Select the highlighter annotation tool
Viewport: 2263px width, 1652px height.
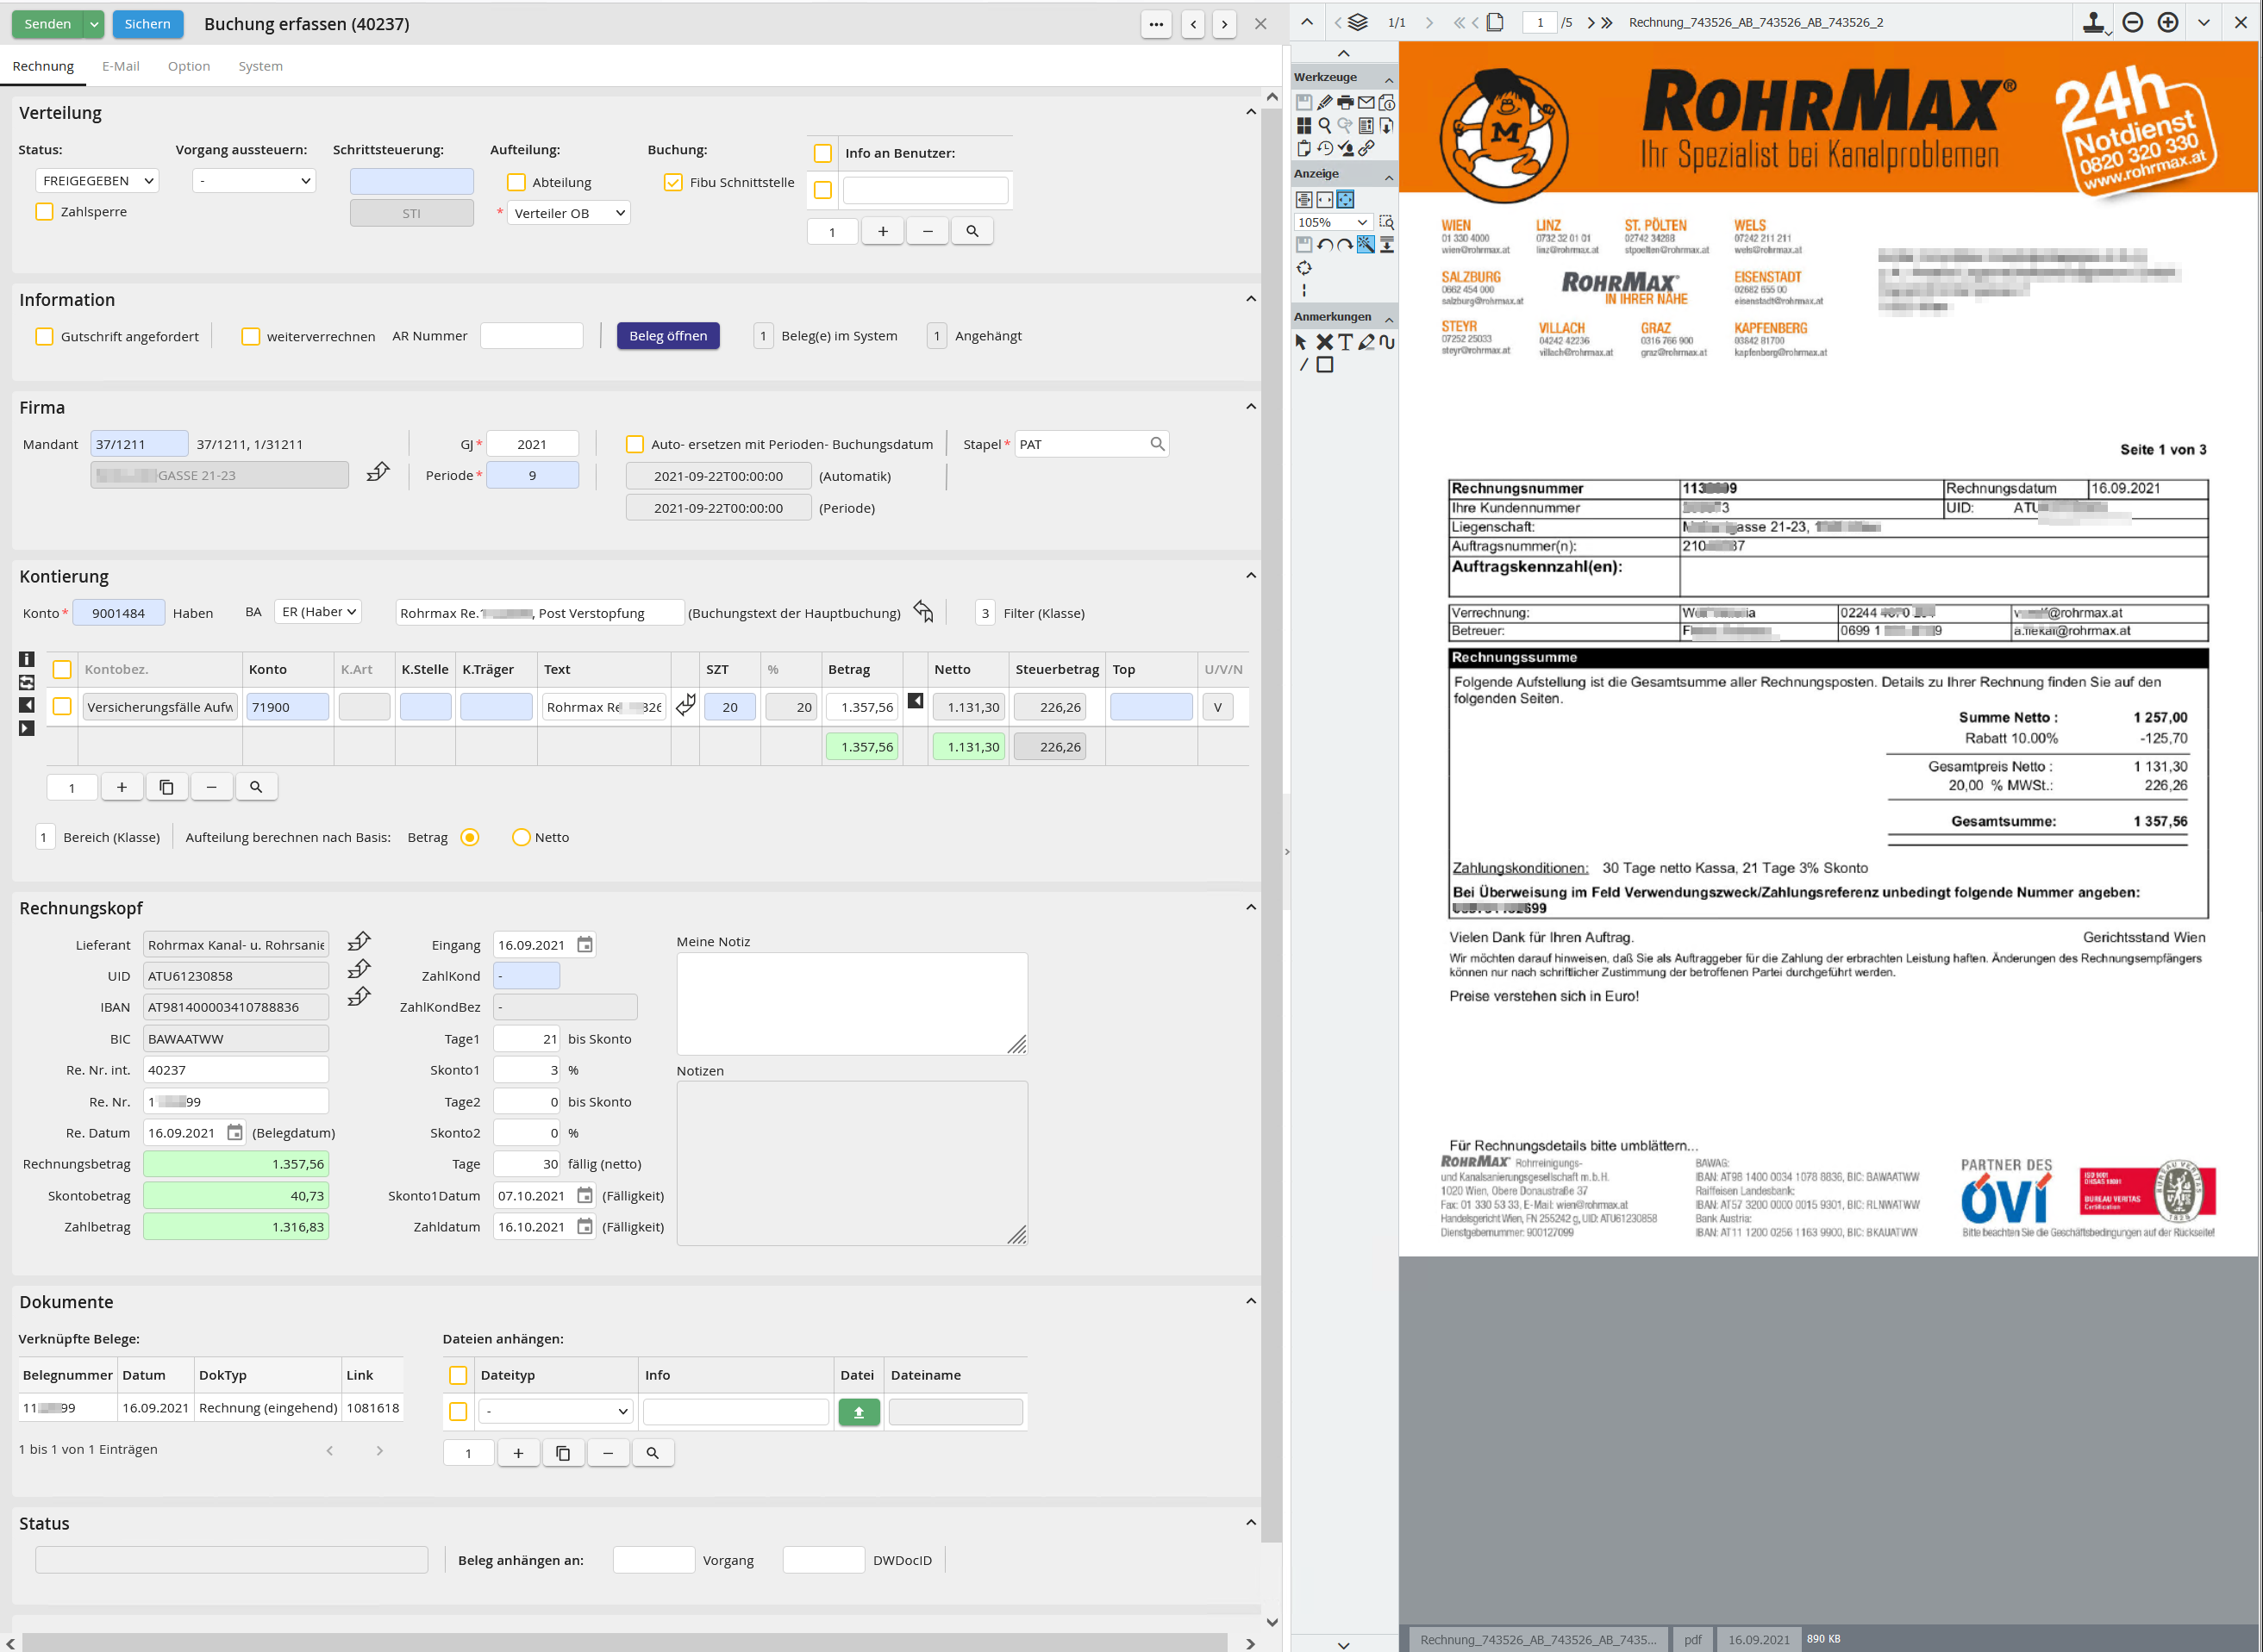(1366, 342)
